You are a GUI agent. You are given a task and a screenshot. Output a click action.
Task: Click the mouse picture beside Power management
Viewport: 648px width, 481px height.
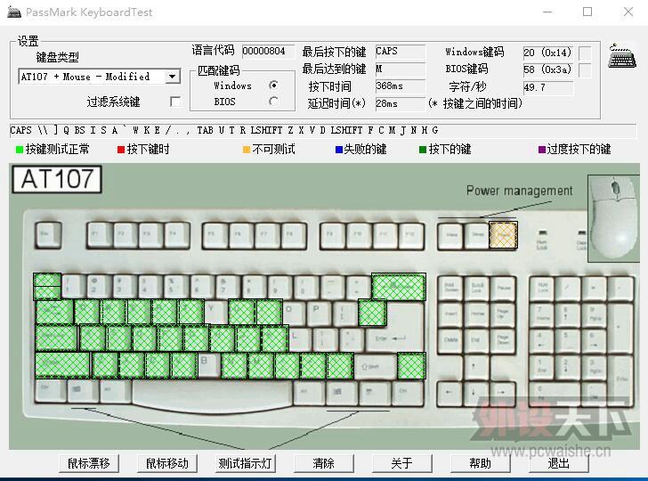(613, 218)
